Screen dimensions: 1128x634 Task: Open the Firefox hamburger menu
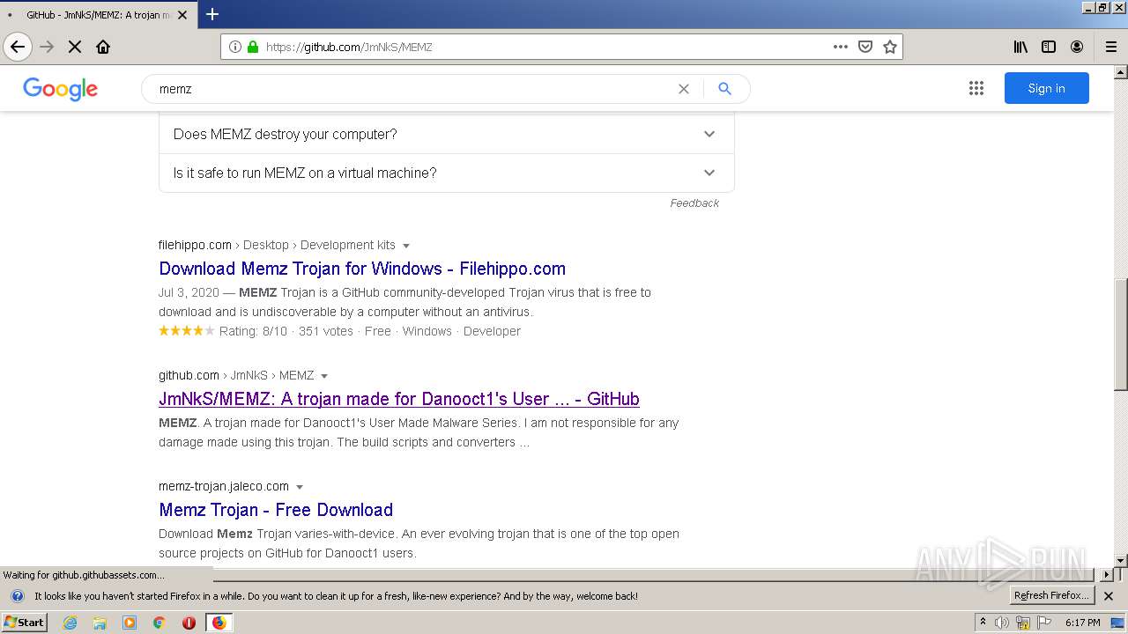[x=1111, y=47]
